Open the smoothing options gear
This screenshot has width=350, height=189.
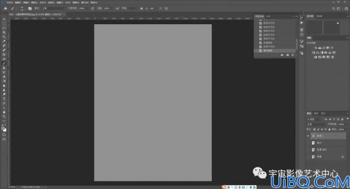point(141,8)
